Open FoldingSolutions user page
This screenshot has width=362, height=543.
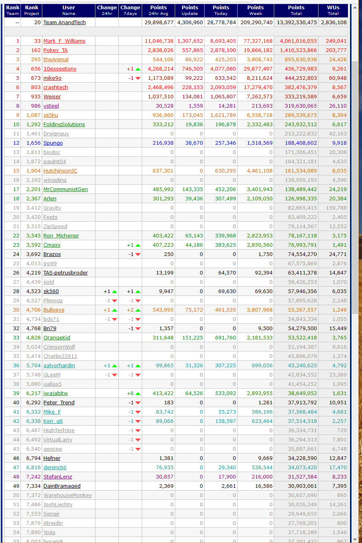pyautogui.click(x=64, y=125)
